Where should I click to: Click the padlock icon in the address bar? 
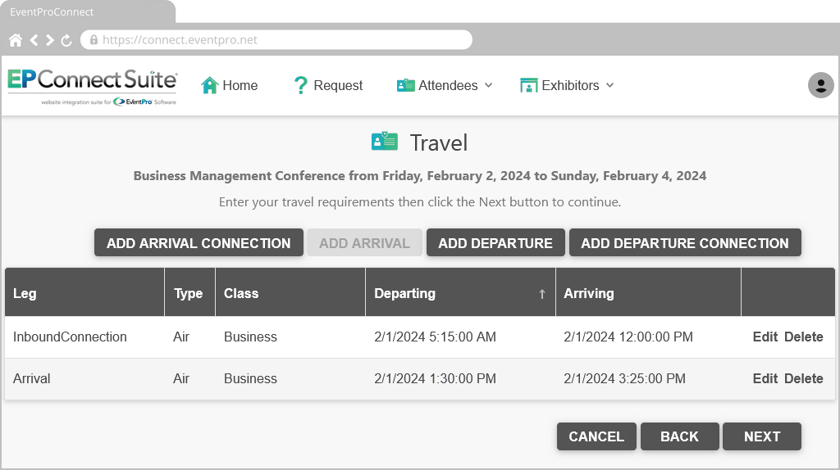[94, 39]
